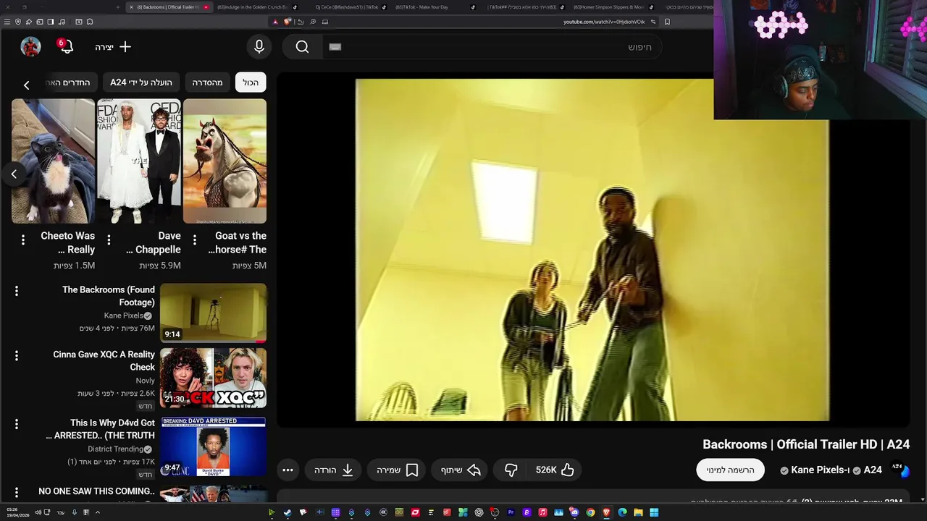This screenshot has height=521, width=927.
Task: Open options menu for Dave Chappelle short
Action: (109, 240)
